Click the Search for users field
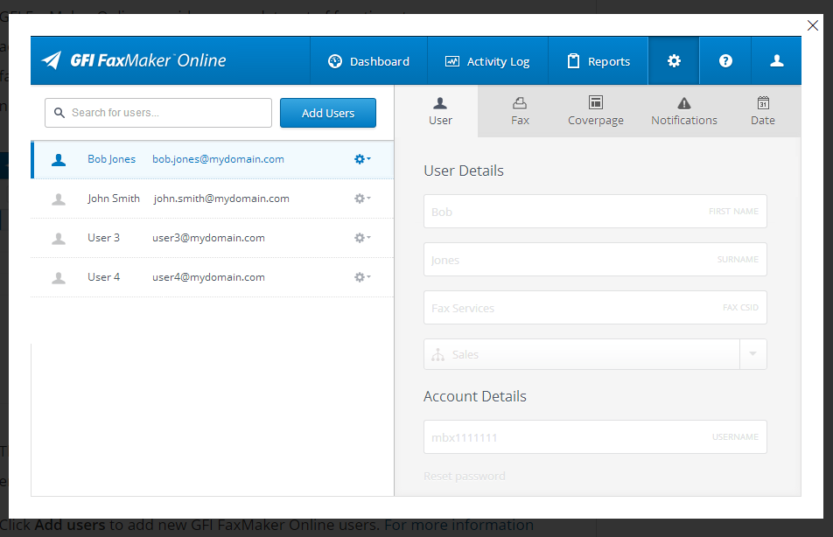 [x=158, y=113]
